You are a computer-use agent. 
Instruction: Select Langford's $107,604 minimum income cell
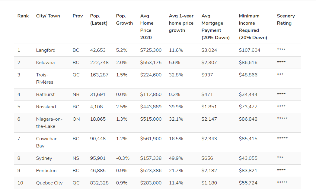(249, 50)
